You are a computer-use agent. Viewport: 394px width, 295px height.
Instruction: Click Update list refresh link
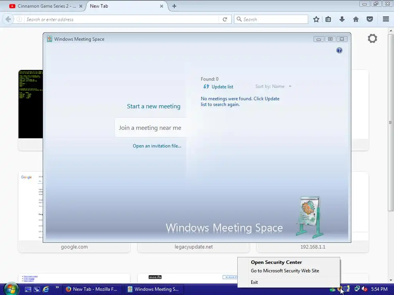218,86
